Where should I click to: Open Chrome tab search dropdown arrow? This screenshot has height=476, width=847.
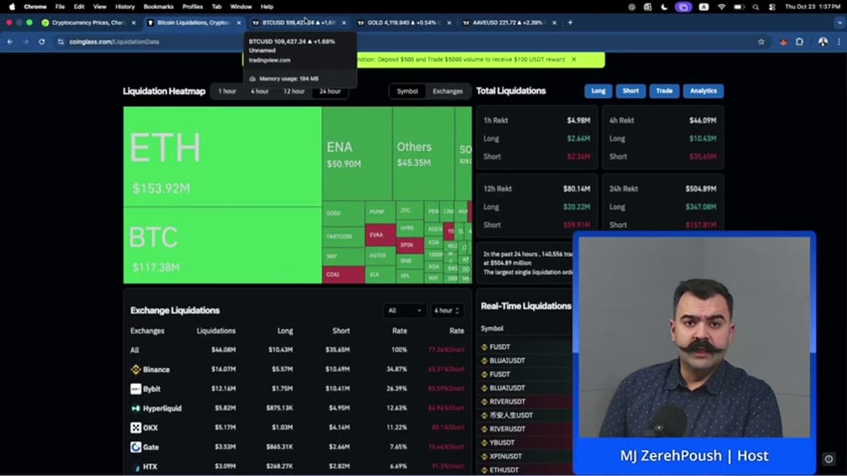(x=839, y=22)
